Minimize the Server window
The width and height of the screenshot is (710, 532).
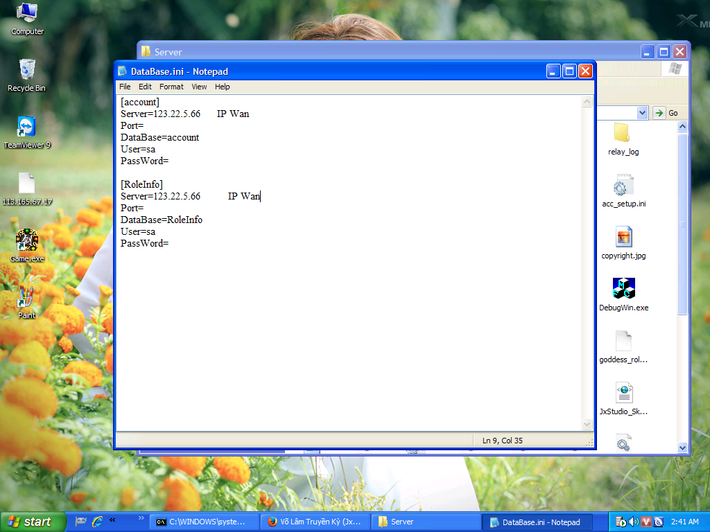pos(648,51)
